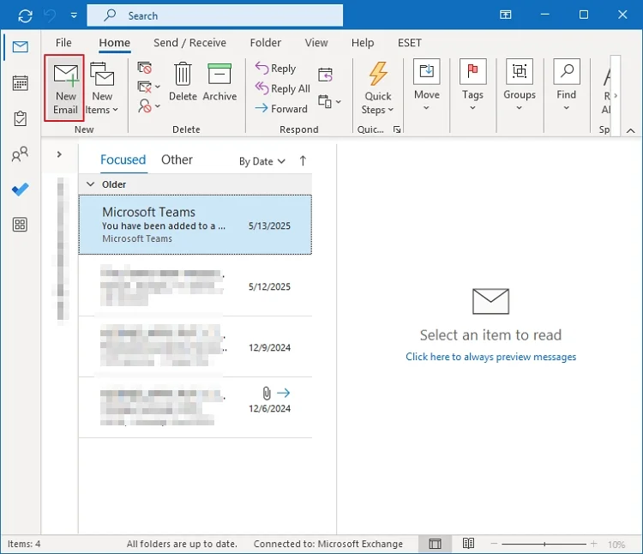Click into the Search box
This screenshot has width=643, height=554.
point(215,15)
